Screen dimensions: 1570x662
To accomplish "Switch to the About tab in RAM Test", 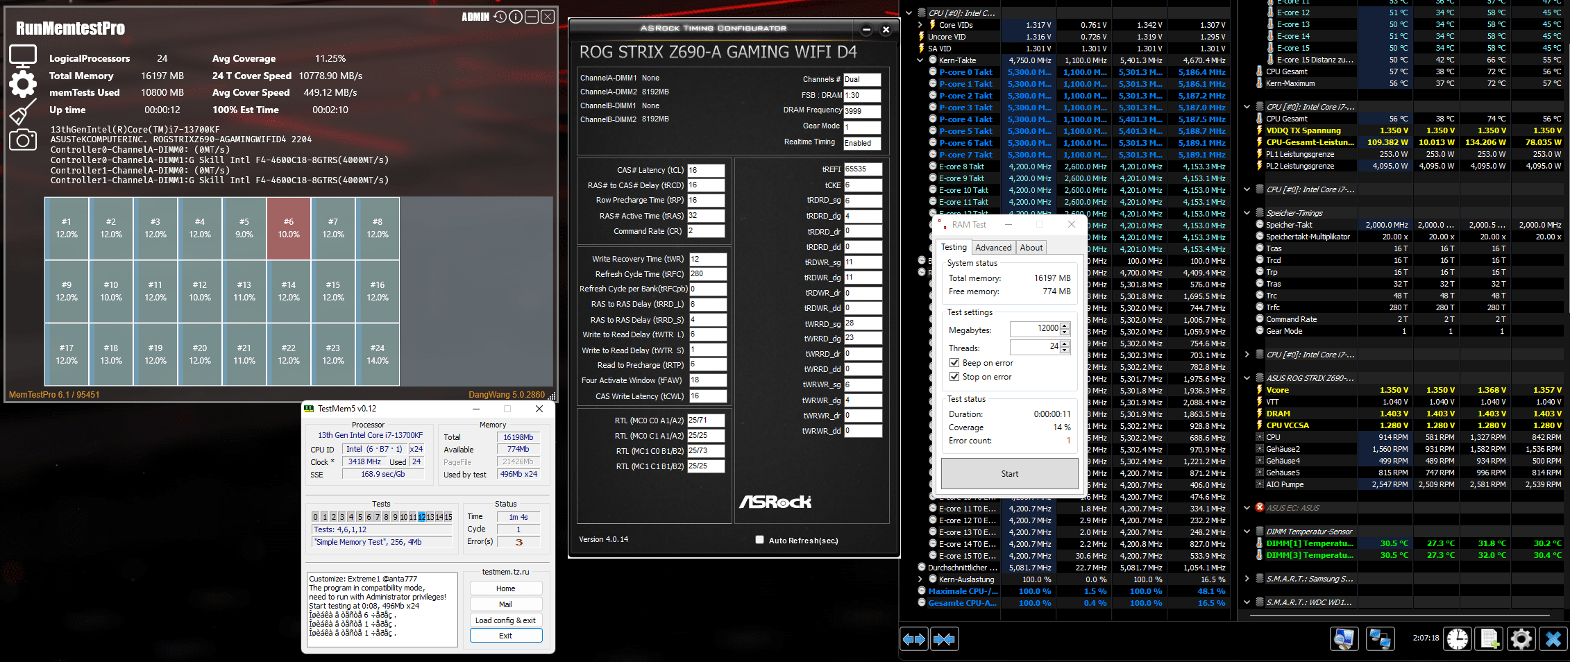I will (x=1031, y=248).
